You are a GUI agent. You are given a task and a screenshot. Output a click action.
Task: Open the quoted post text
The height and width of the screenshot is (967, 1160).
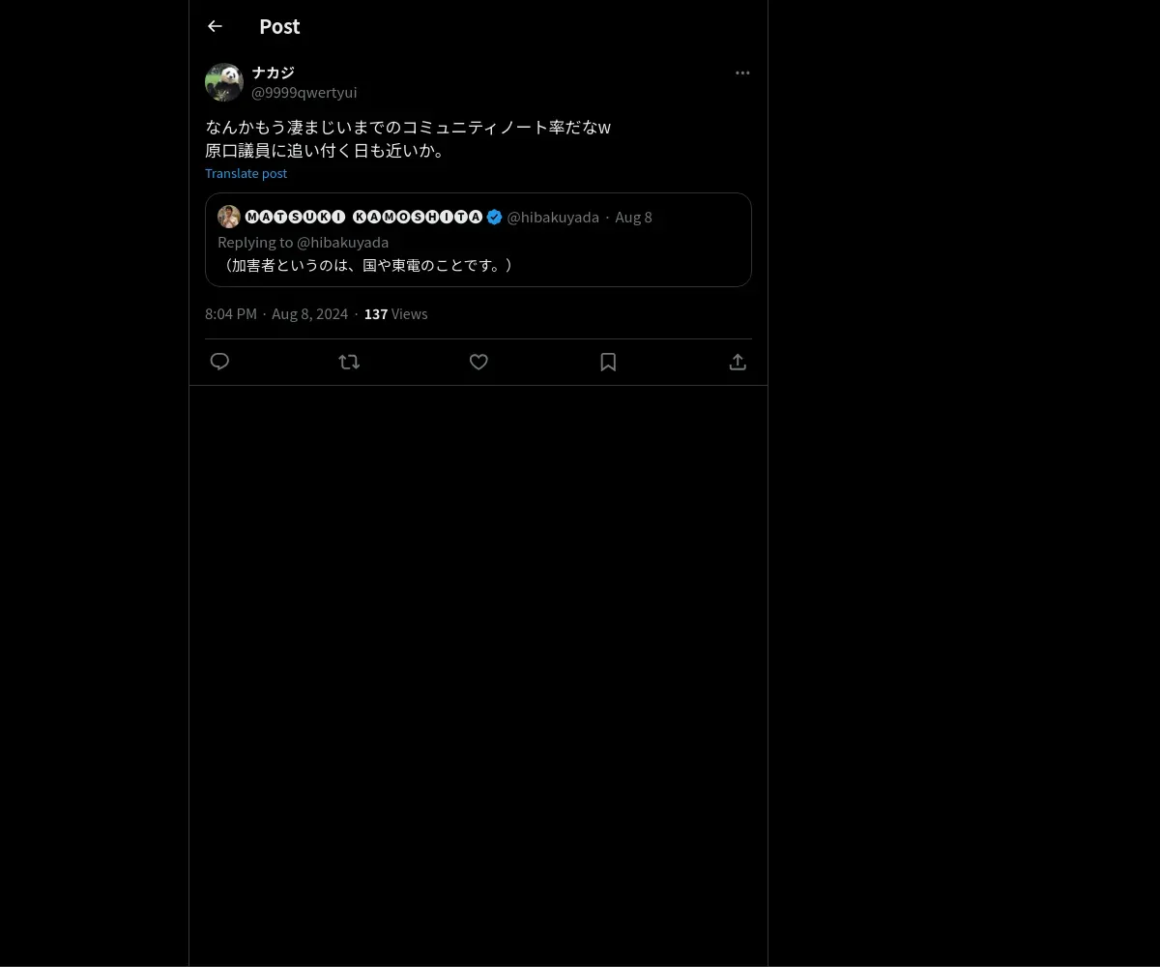click(365, 265)
